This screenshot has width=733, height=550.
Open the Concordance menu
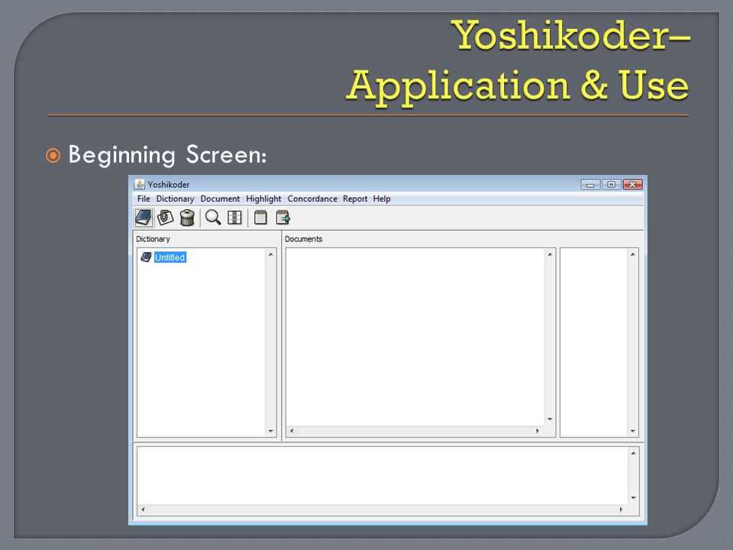312,199
